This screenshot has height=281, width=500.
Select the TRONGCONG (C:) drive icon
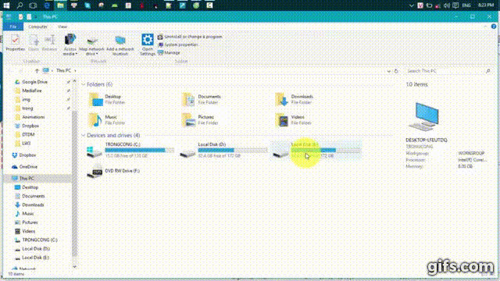tap(95, 151)
